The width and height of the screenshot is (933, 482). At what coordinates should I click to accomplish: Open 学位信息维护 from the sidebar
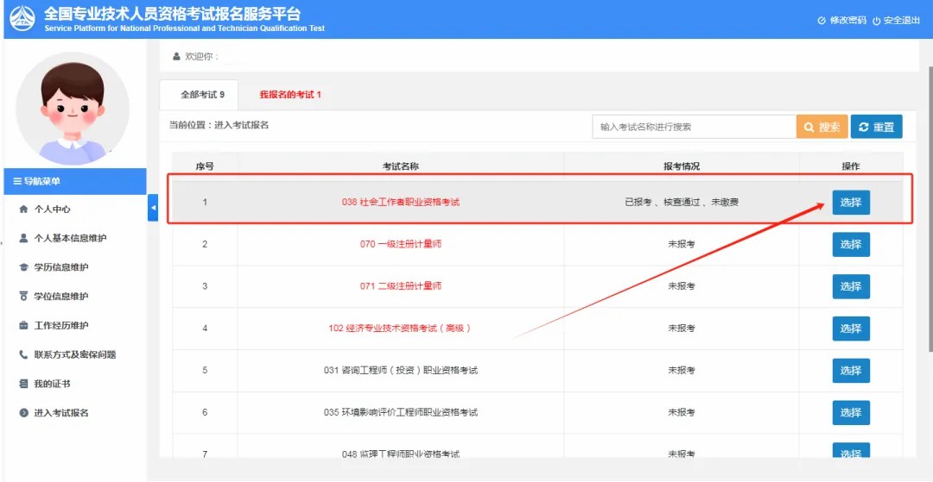(60, 297)
